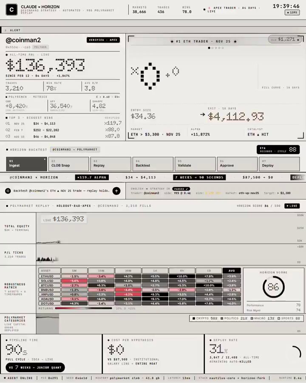Screen dimensions: 306x383
Task: Click the LIVE badge beside Horizon Score
Action: click(292, 206)
